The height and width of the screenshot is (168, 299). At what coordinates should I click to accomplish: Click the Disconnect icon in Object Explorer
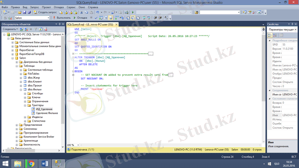[26, 29]
